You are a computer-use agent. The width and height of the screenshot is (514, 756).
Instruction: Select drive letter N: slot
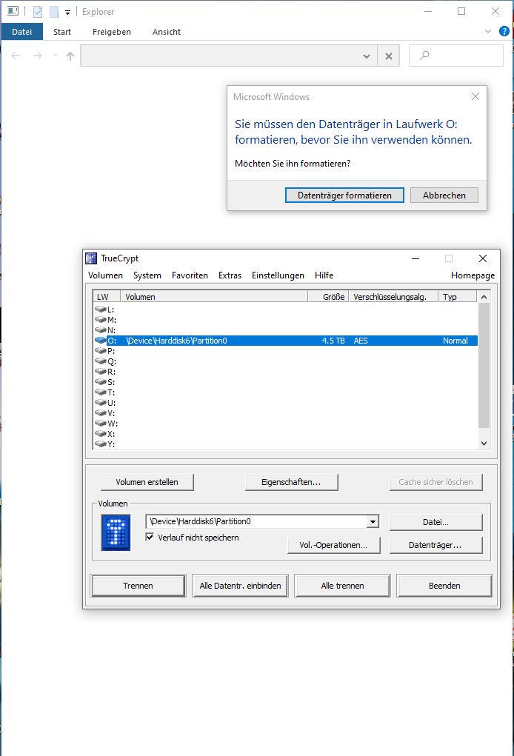pos(285,330)
